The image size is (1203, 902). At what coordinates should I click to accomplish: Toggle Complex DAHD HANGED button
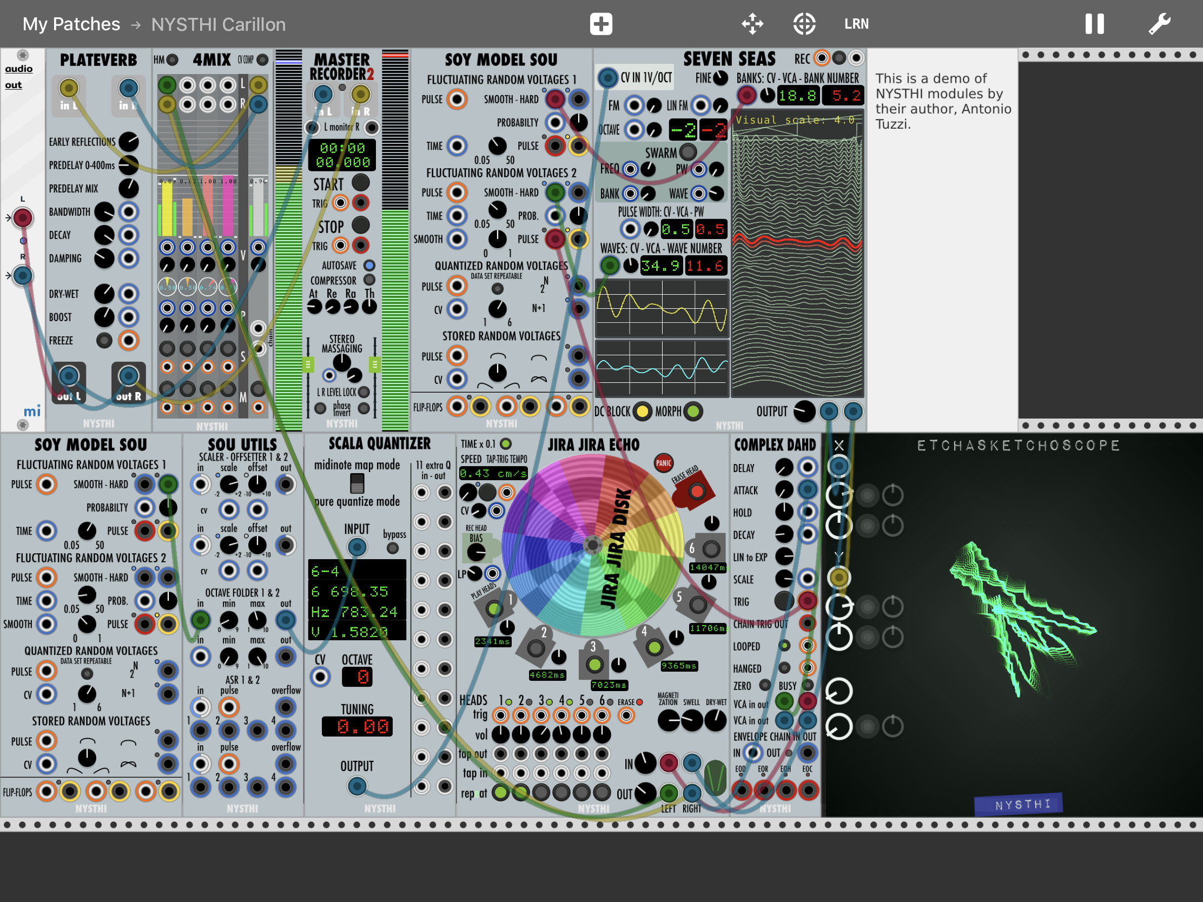[x=784, y=667]
